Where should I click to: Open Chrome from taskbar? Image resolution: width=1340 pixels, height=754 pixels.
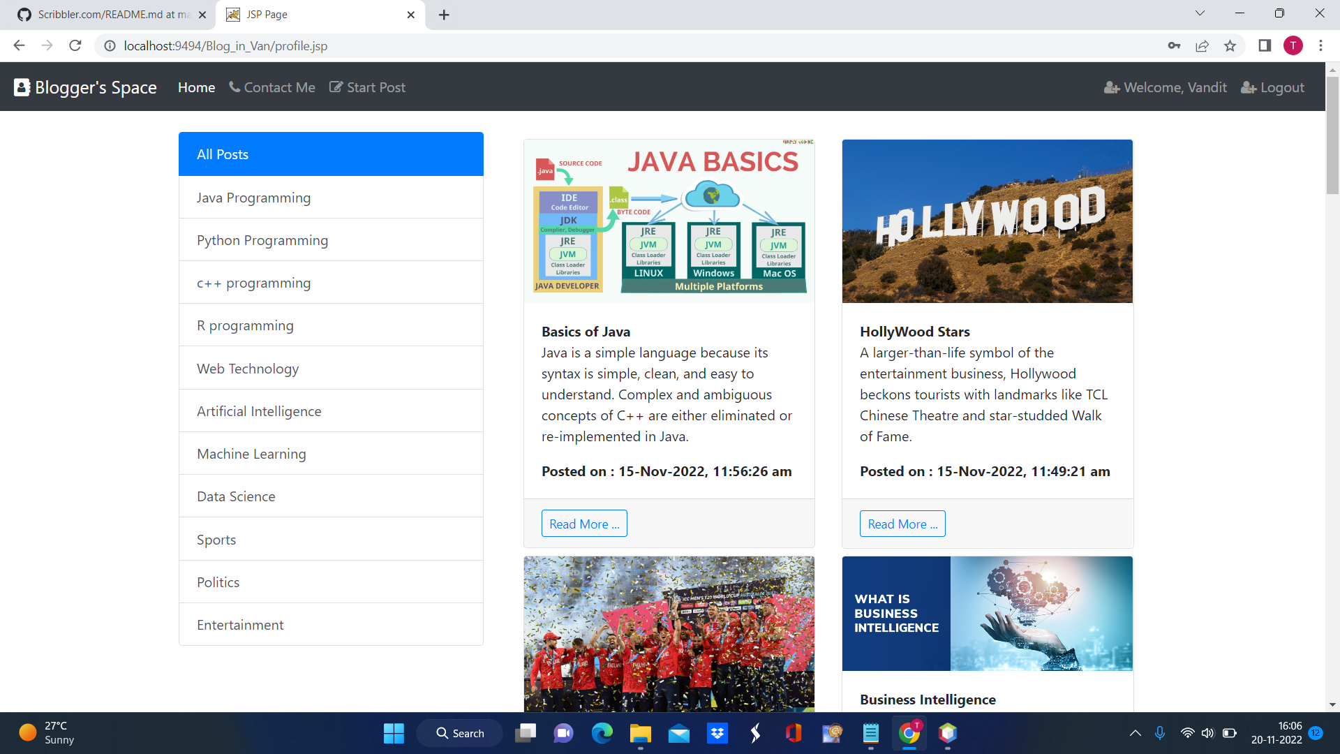[x=909, y=733]
